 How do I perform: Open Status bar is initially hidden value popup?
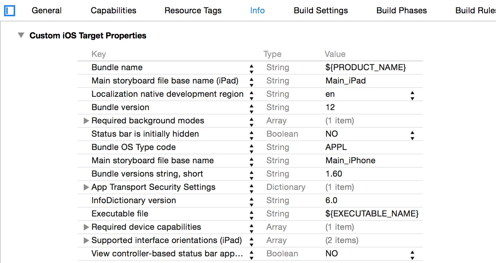point(412,134)
